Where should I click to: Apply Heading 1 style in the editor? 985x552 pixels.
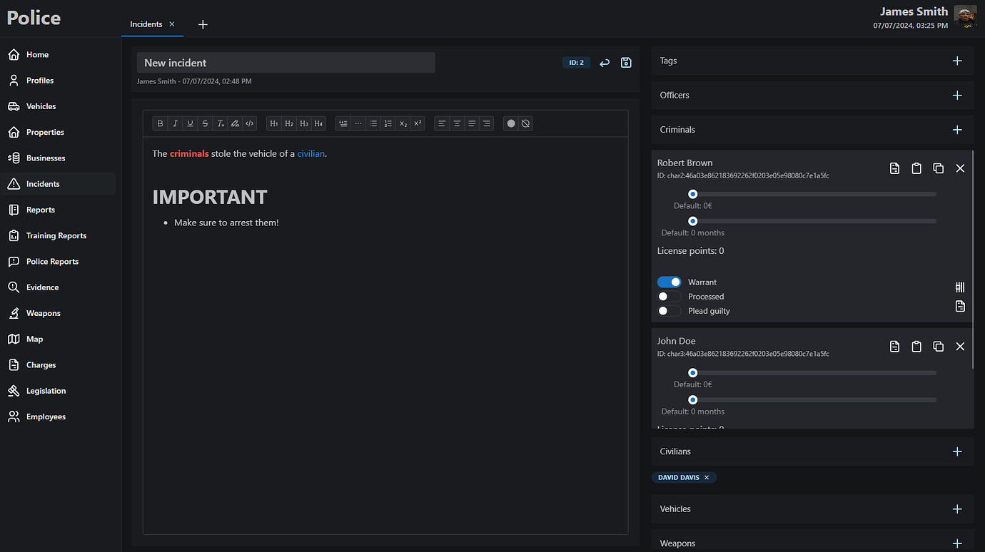273,123
